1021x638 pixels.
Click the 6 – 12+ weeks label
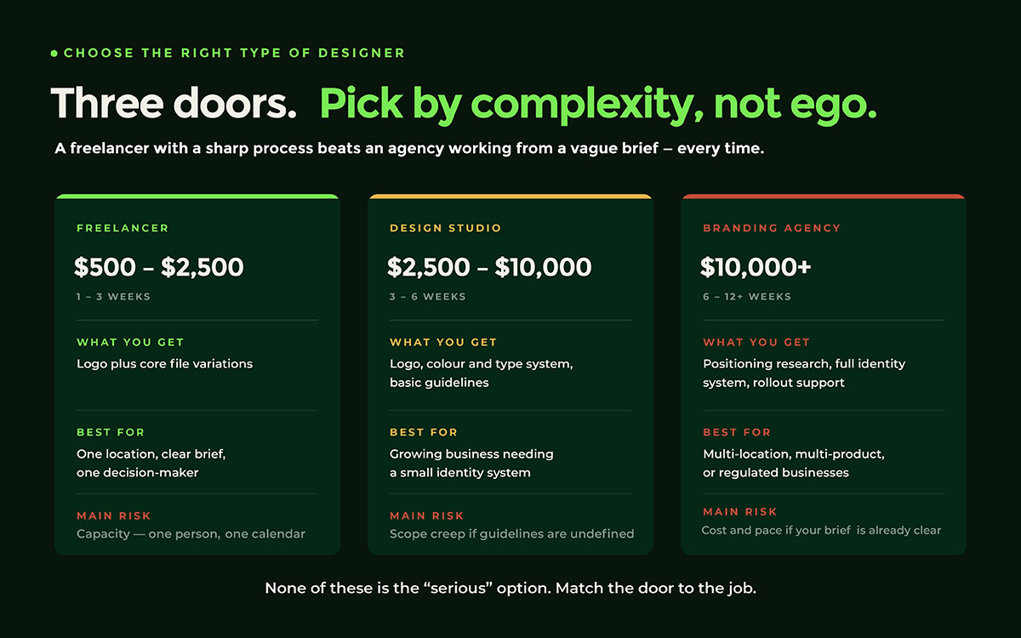(747, 297)
